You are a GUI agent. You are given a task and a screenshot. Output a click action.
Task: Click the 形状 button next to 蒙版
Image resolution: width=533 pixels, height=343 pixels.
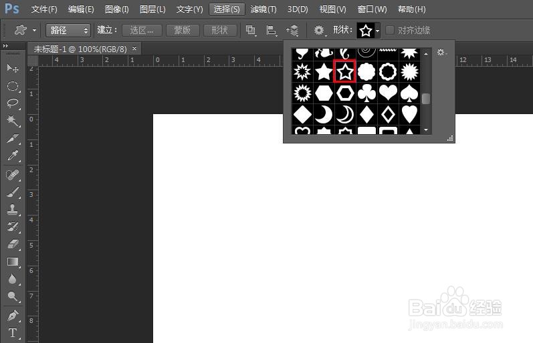[219, 30]
